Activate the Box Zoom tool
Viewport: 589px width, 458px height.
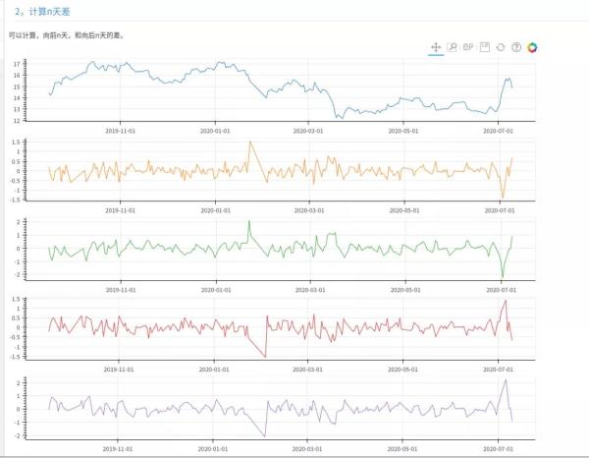tap(452, 47)
